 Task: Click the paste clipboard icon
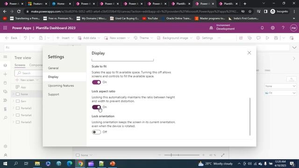41,38
